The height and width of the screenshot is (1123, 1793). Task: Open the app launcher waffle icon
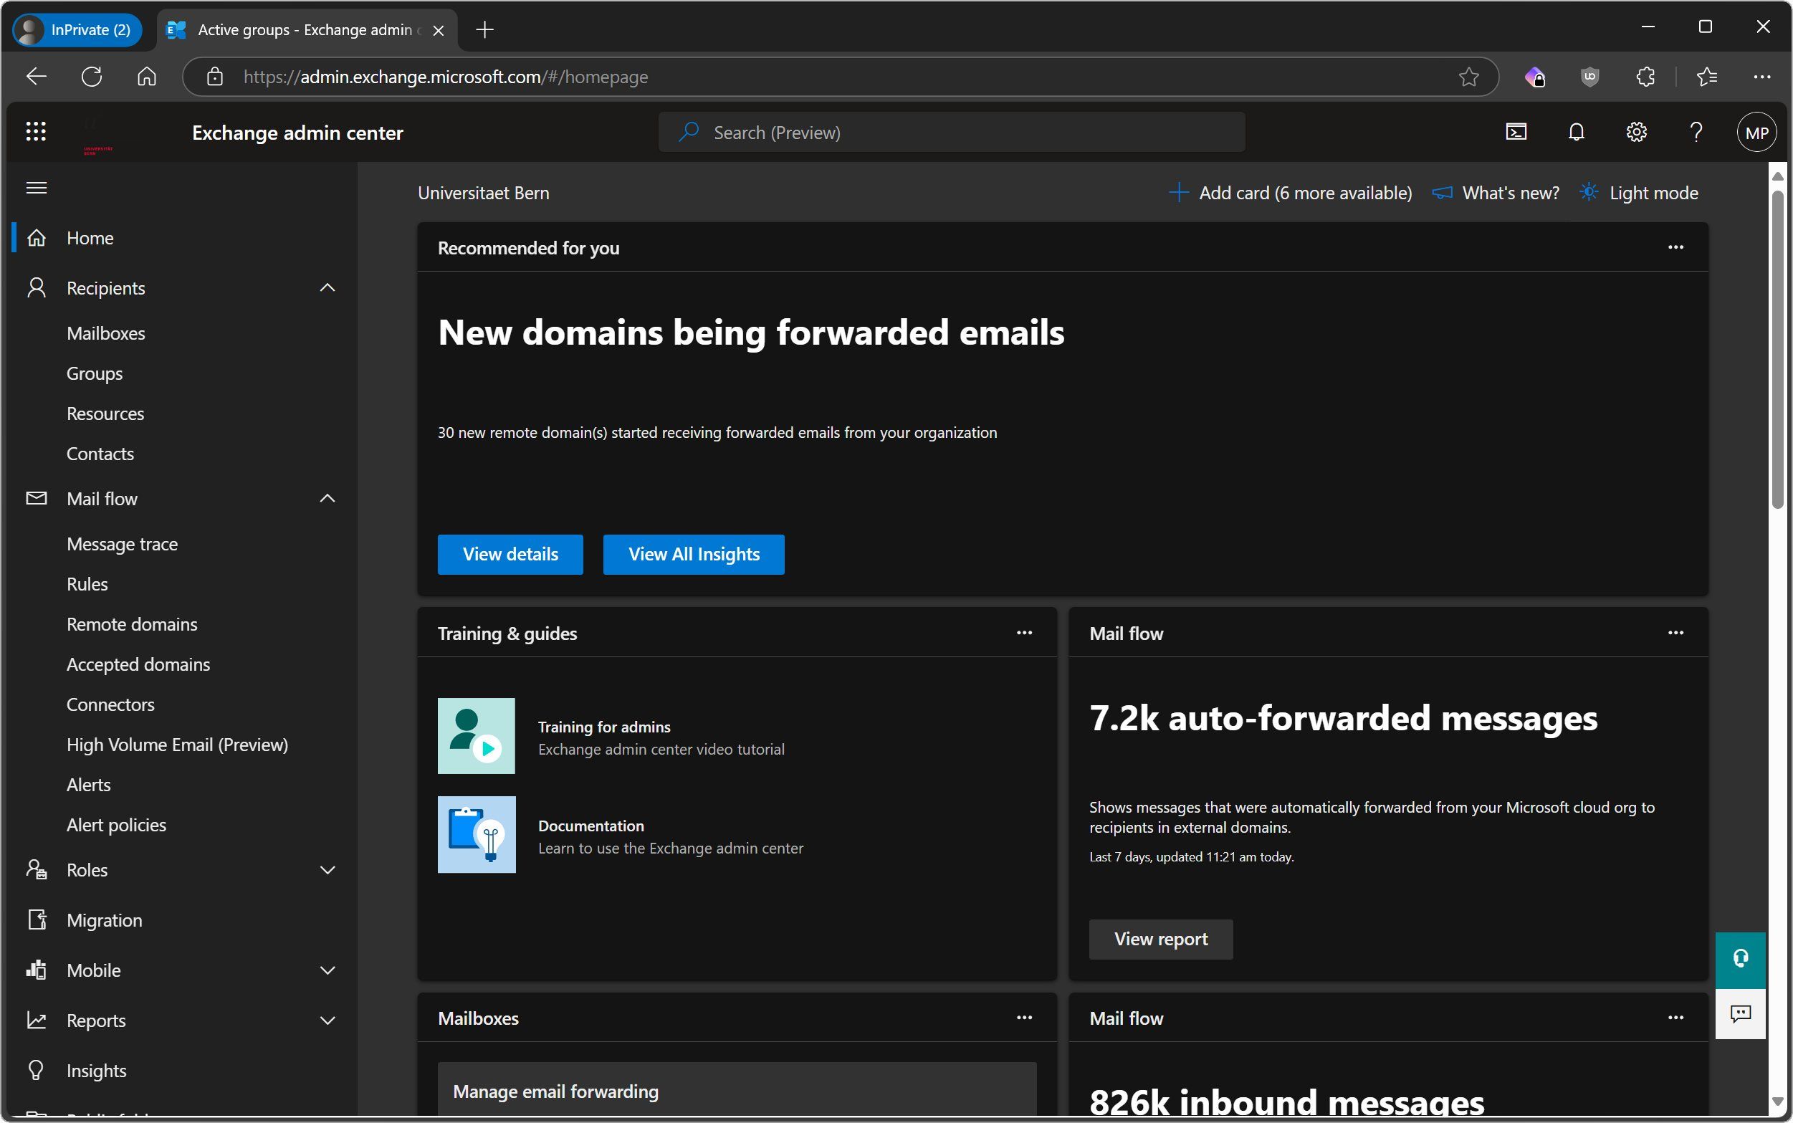36,132
